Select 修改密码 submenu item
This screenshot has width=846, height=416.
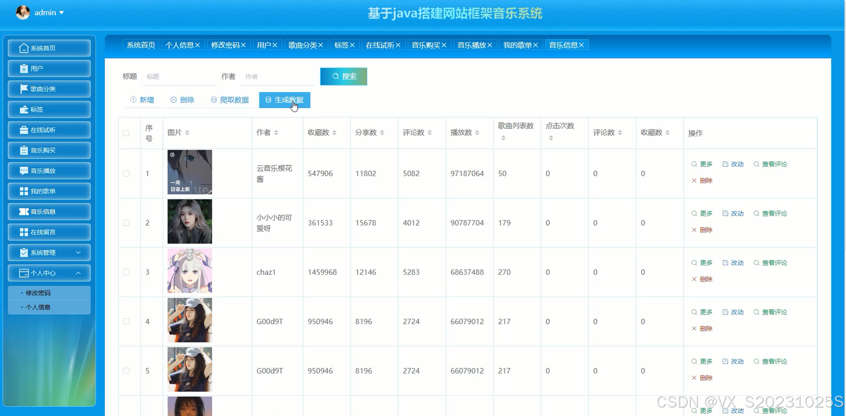coord(49,293)
